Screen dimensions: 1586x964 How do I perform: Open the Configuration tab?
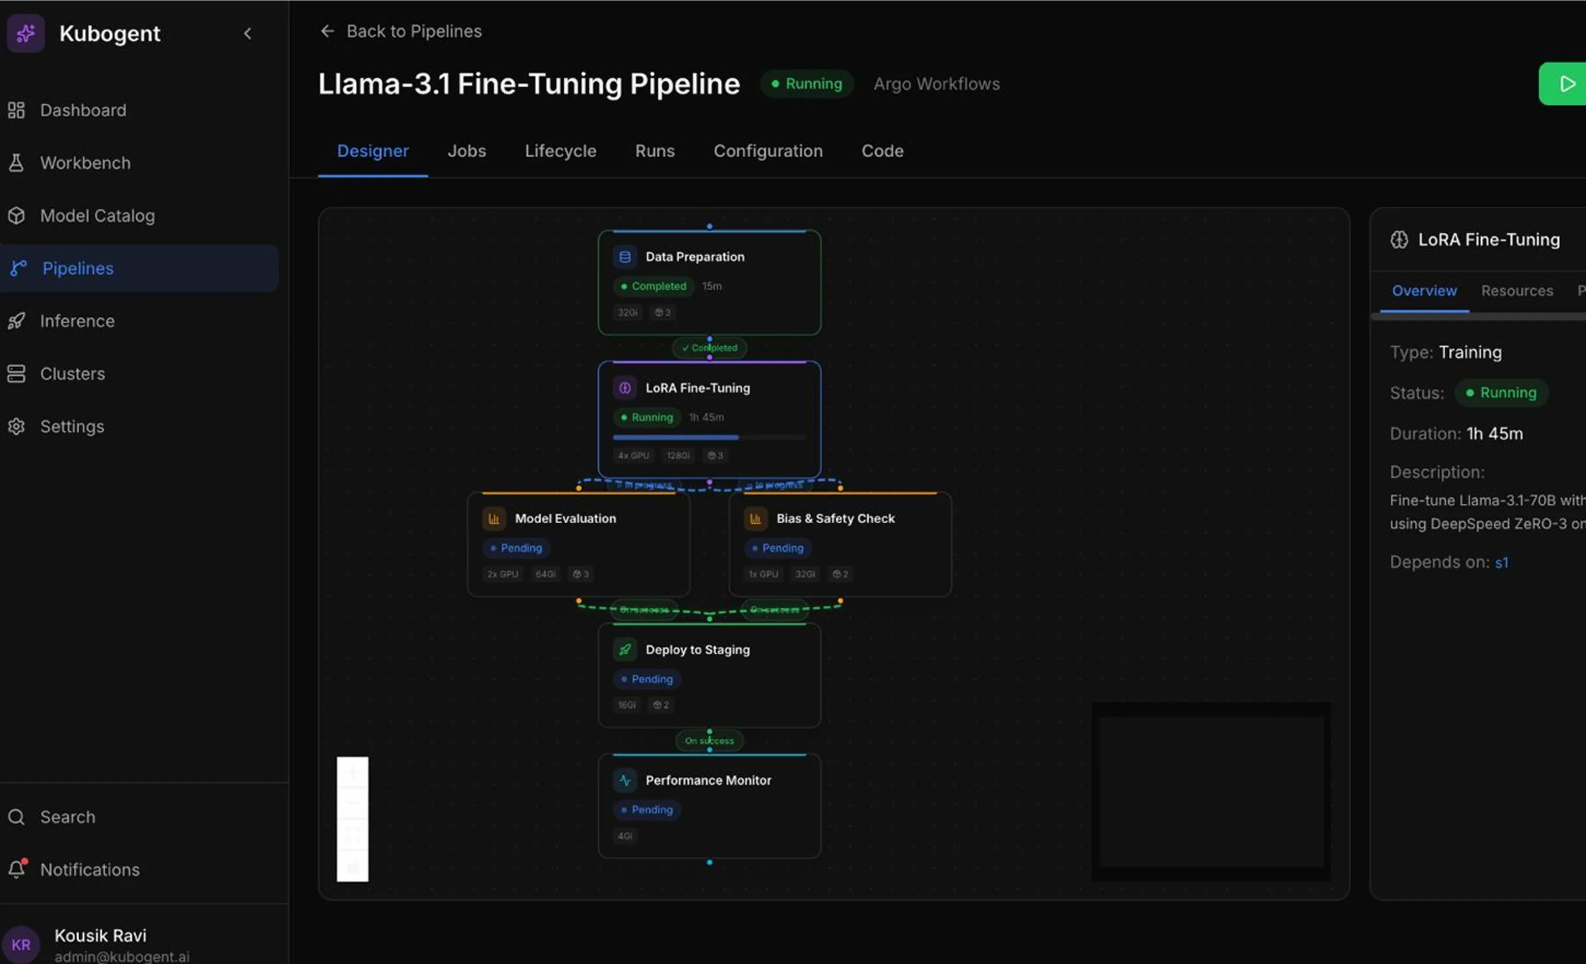[x=768, y=150]
